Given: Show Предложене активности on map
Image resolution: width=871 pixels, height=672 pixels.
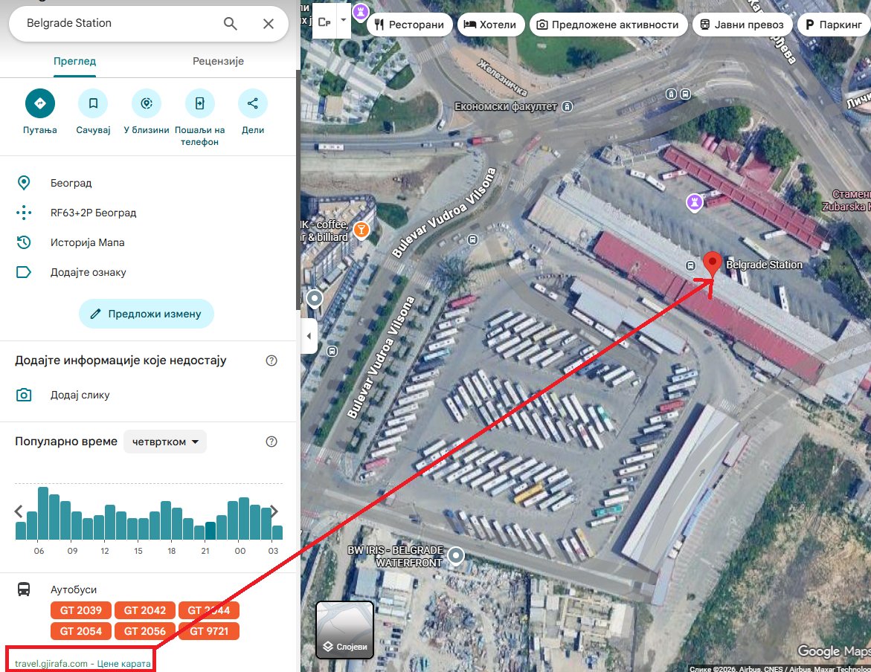Looking at the screenshot, I should [x=608, y=25].
